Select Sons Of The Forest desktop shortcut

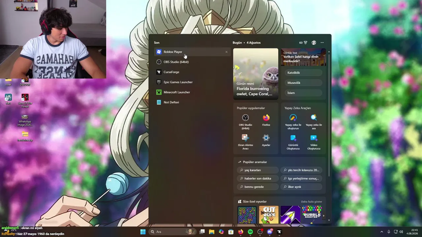tap(25, 101)
